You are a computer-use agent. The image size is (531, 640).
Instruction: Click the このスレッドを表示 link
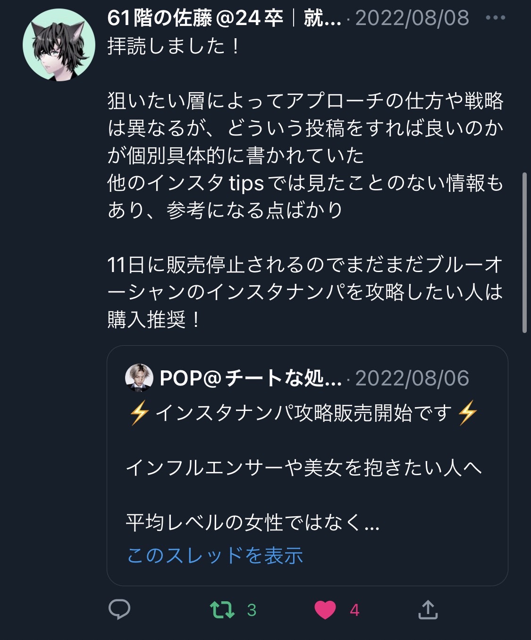215,555
